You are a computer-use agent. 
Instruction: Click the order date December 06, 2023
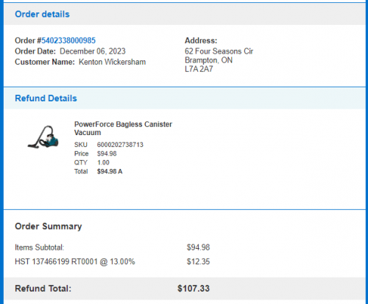pyautogui.click(x=93, y=51)
